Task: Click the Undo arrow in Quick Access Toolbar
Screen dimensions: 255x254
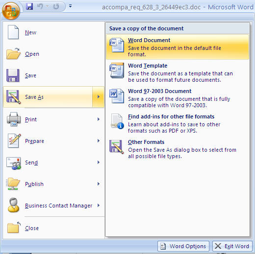Action: [40, 6]
